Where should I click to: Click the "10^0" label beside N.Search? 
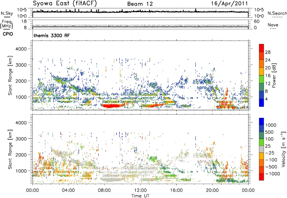[259, 16]
